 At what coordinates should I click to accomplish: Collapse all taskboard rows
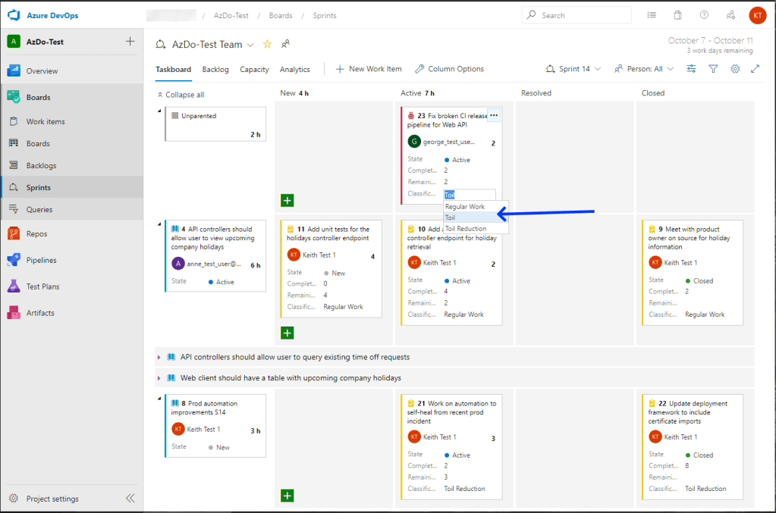coord(181,95)
